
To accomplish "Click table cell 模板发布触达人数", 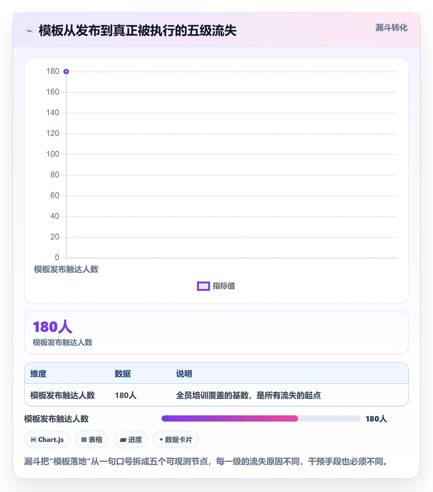I will 62,395.
